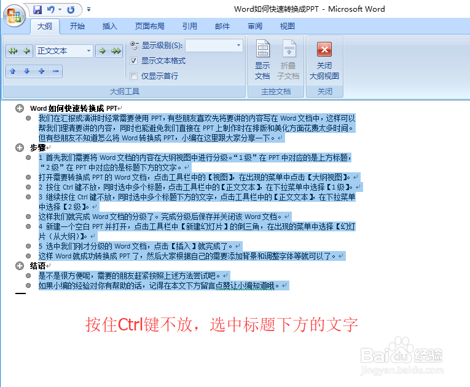The image size is (470, 387).
Task: Demote selection to body text
Action: tap(116, 50)
